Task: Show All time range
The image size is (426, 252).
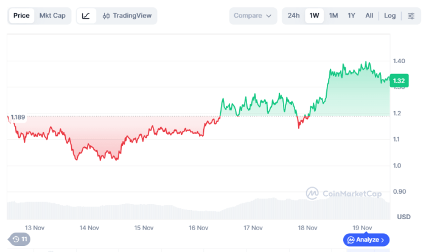Action: tap(369, 16)
